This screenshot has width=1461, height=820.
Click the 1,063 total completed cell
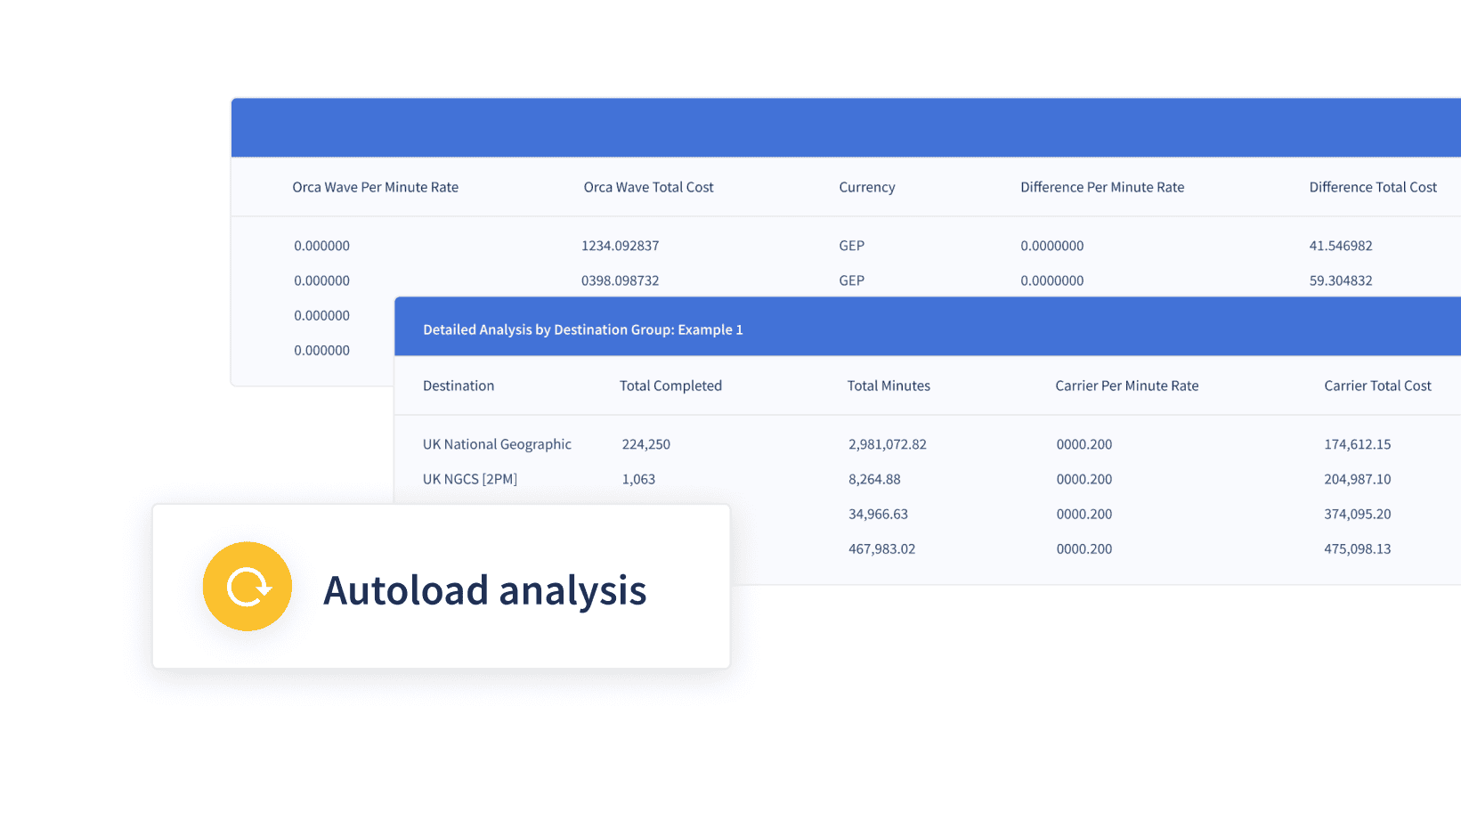[x=638, y=479]
